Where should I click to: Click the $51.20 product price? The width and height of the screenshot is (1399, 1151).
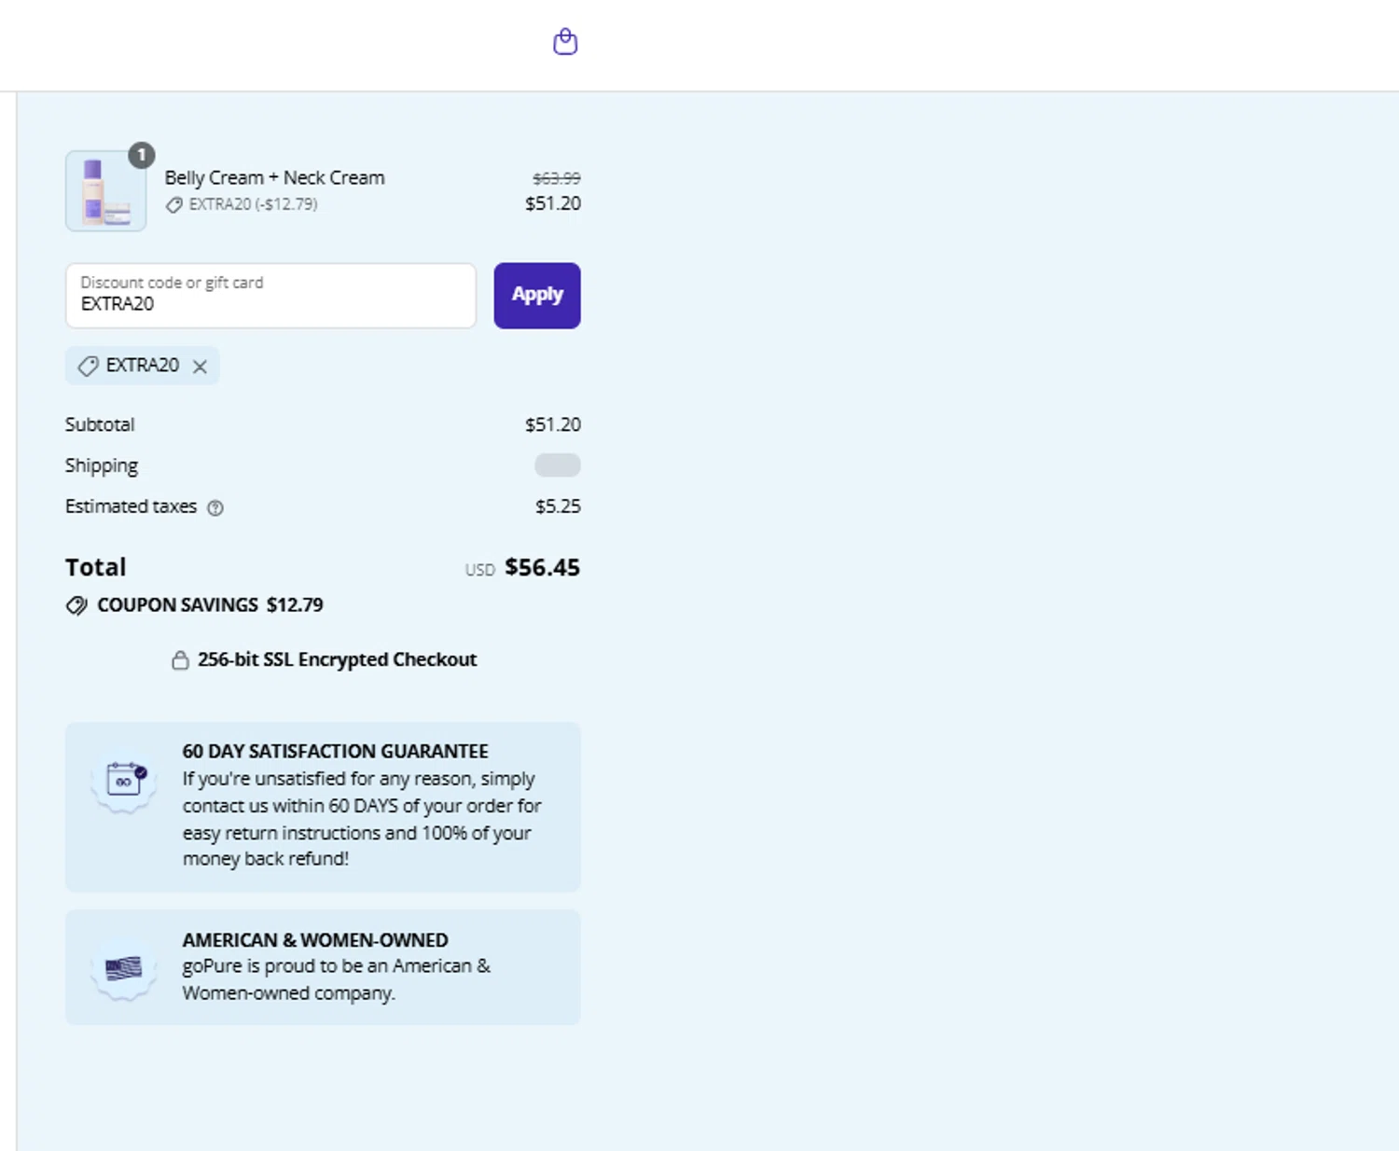coord(553,203)
